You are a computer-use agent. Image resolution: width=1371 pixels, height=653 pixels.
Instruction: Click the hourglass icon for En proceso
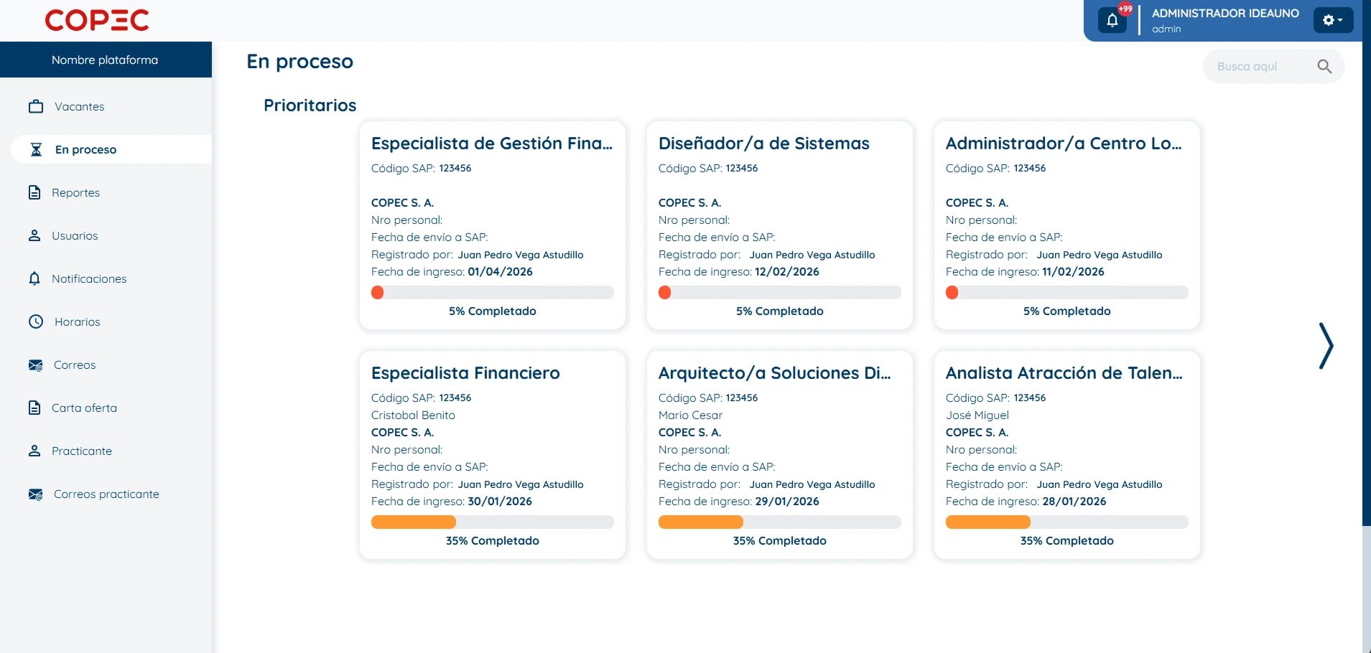(36, 149)
